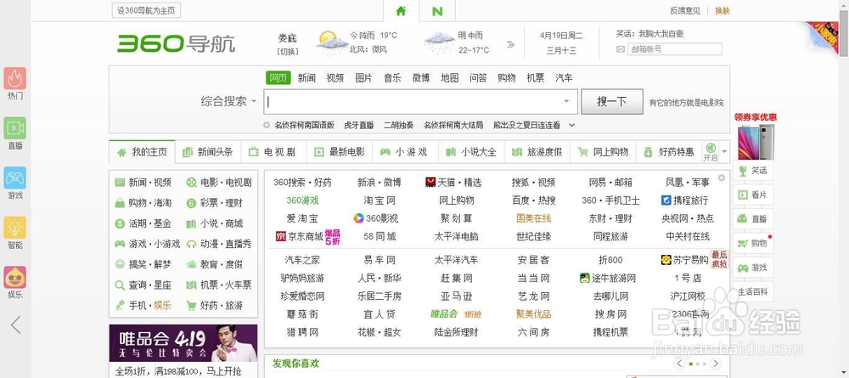
Task: Expand more weather with double chevron
Action: coord(510,44)
